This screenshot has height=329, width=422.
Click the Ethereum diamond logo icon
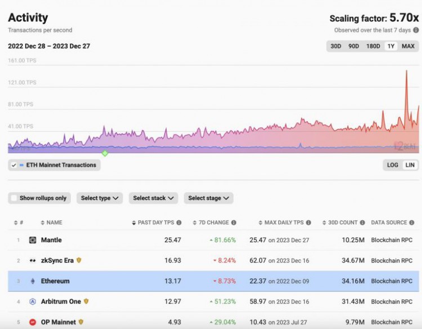[33, 281]
